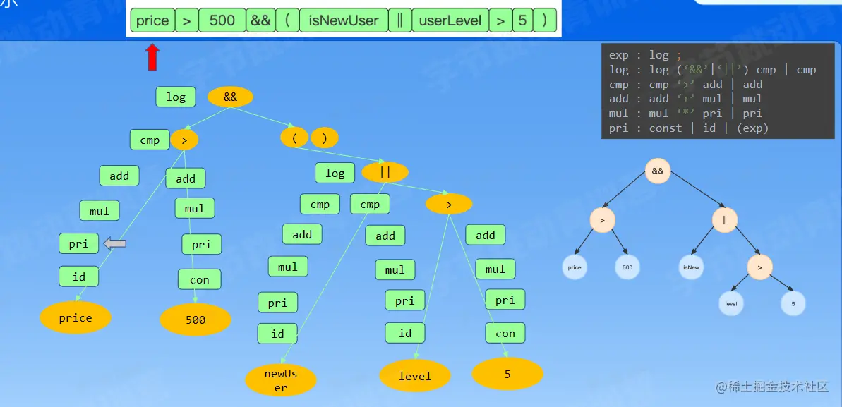Select the > token between price and 500
Viewport: 842px width, 407px height.
(x=186, y=21)
